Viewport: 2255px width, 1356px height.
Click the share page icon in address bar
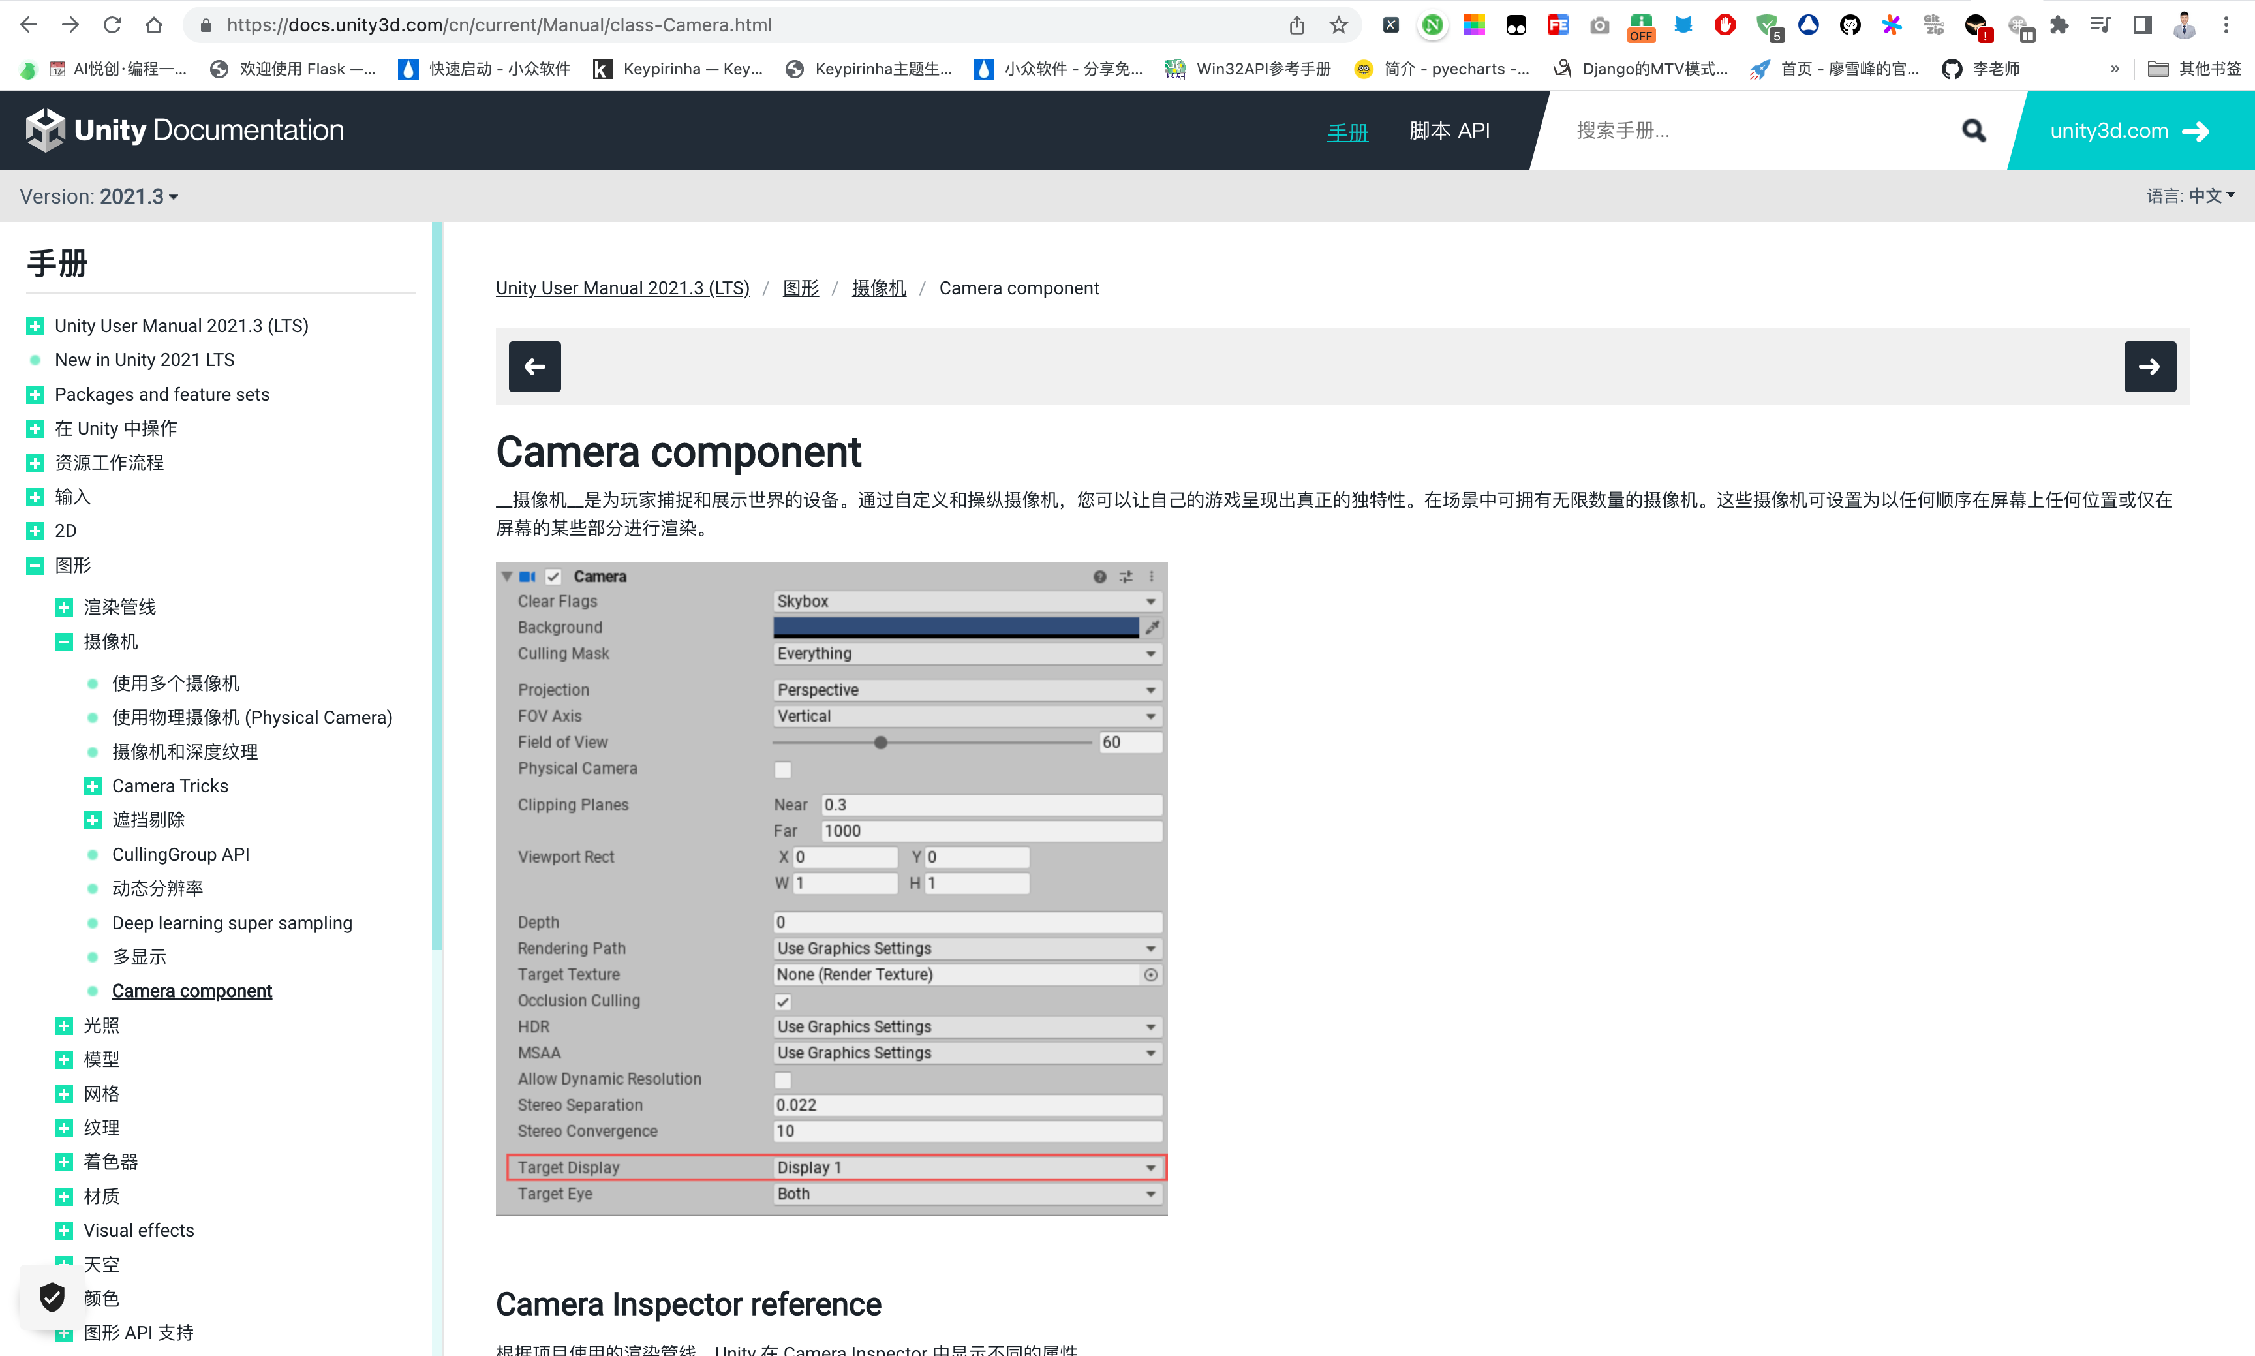coord(1296,25)
